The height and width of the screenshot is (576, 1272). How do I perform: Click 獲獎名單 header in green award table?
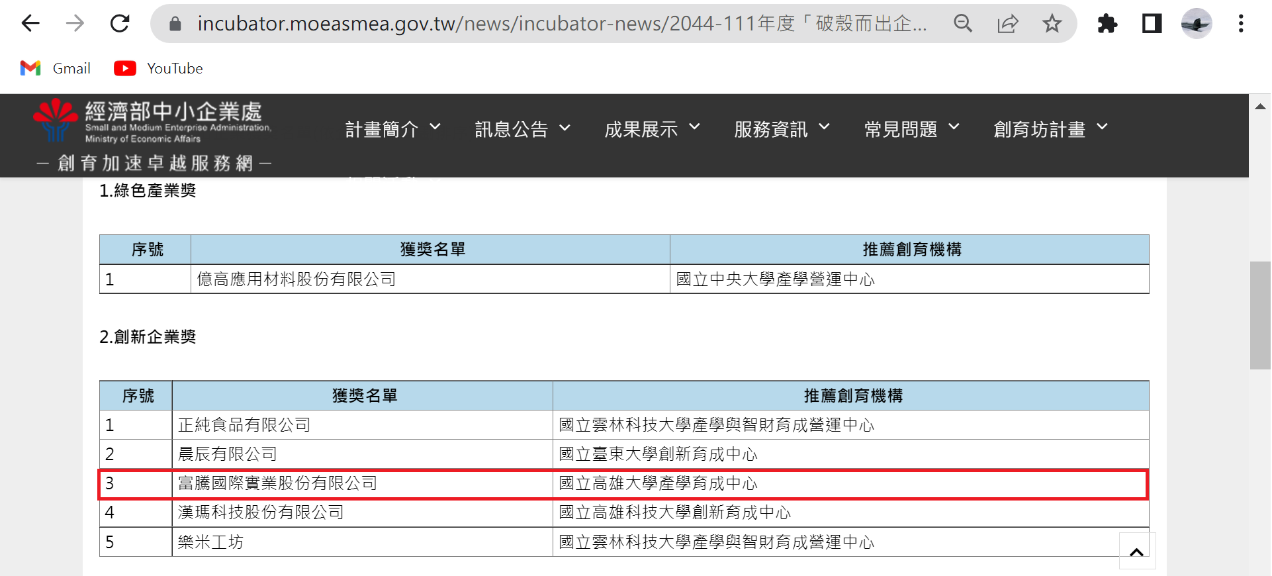pyautogui.click(x=430, y=250)
